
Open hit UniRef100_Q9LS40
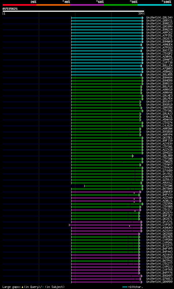[160, 18]
